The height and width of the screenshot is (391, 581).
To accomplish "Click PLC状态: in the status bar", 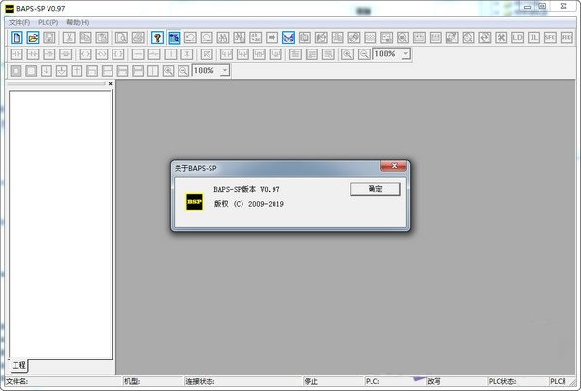I will (502, 381).
